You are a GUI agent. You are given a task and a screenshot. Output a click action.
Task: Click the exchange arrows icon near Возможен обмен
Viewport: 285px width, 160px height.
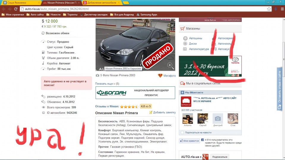point(43,33)
